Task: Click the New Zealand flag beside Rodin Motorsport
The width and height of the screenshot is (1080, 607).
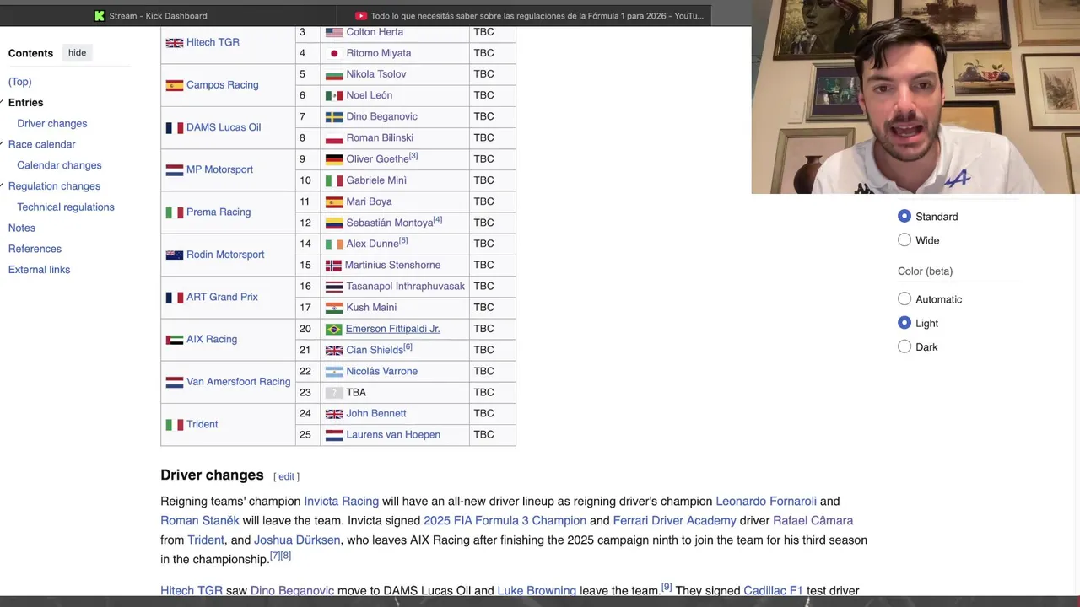Action: pos(175,255)
